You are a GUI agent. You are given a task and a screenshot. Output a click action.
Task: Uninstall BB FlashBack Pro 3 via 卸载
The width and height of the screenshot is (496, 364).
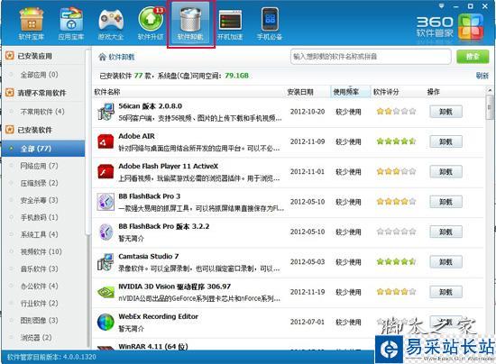point(445,202)
